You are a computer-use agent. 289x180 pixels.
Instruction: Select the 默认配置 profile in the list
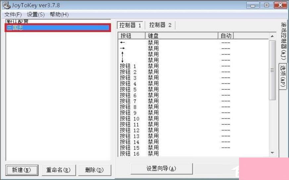point(58,22)
